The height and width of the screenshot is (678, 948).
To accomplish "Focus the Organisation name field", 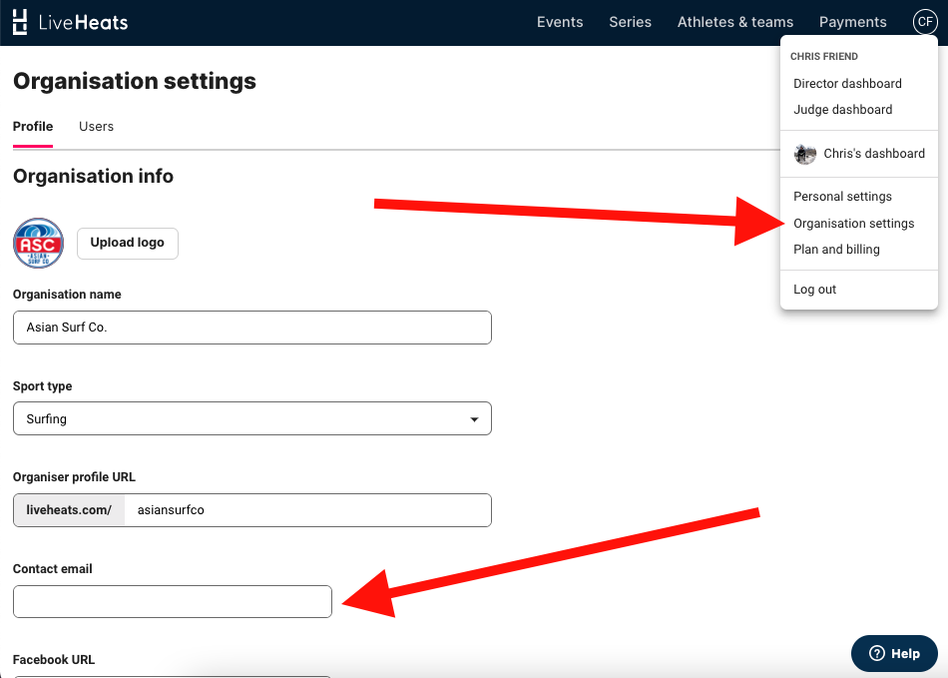I will click(x=252, y=328).
